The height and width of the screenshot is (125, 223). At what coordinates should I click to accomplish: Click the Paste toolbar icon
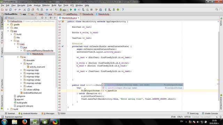coord(33,10)
